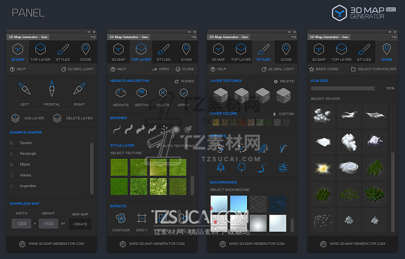Image resolution: width=405 pixels, height=259 pixels.
Task: Click Add Layer icon in first panel
Action: click(16, 118)
